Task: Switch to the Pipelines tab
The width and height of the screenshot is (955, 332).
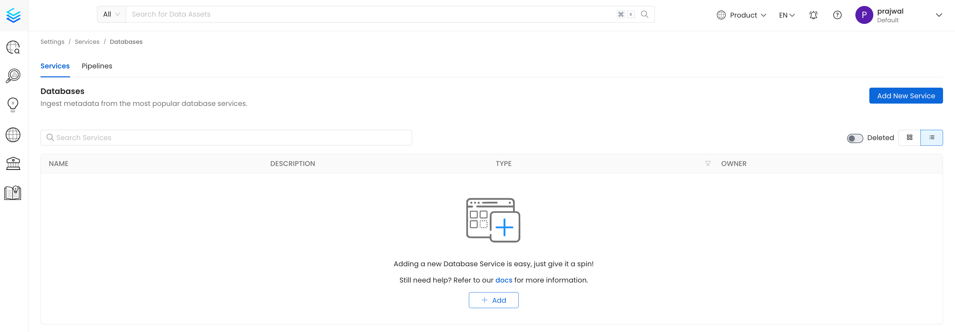Action: pos(97,66)
